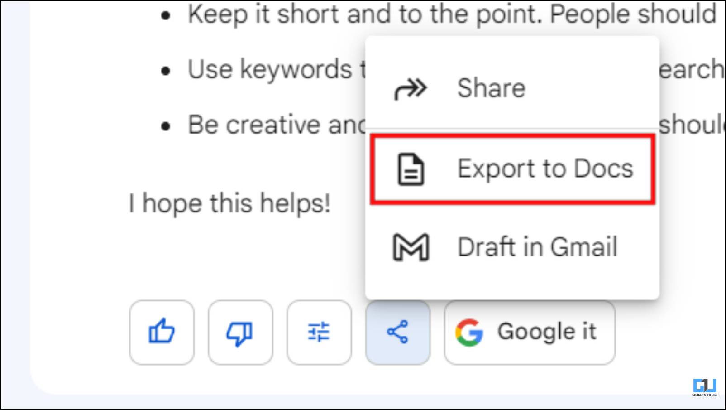
Task: Click the bullet text 'Keep it short and to the point'
Action: pyautogui.click(x=364, y=14)
